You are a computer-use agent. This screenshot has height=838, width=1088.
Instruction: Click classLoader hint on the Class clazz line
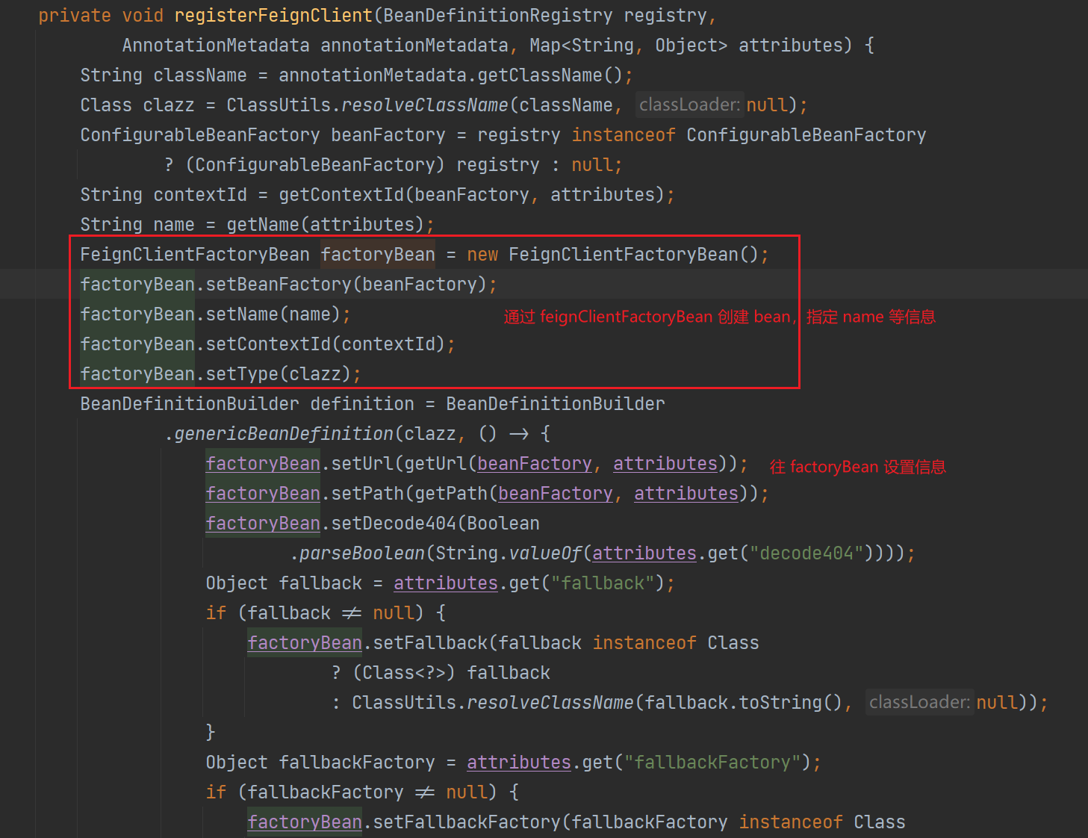(x=689, y=105)
